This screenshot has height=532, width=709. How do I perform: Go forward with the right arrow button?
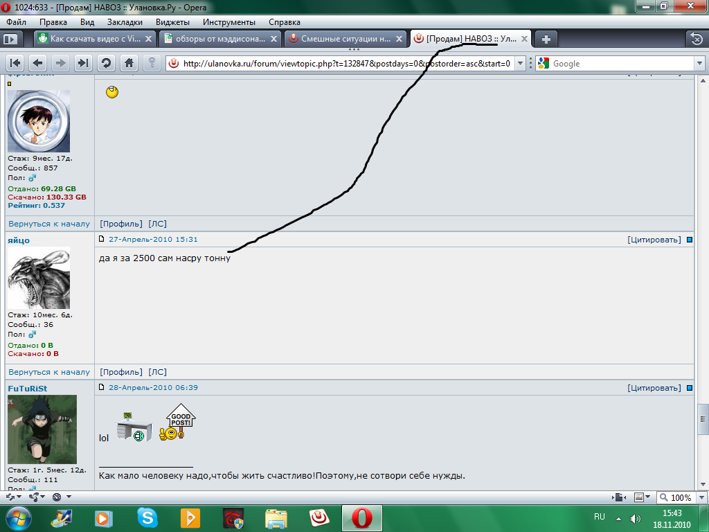pos(61,63)
